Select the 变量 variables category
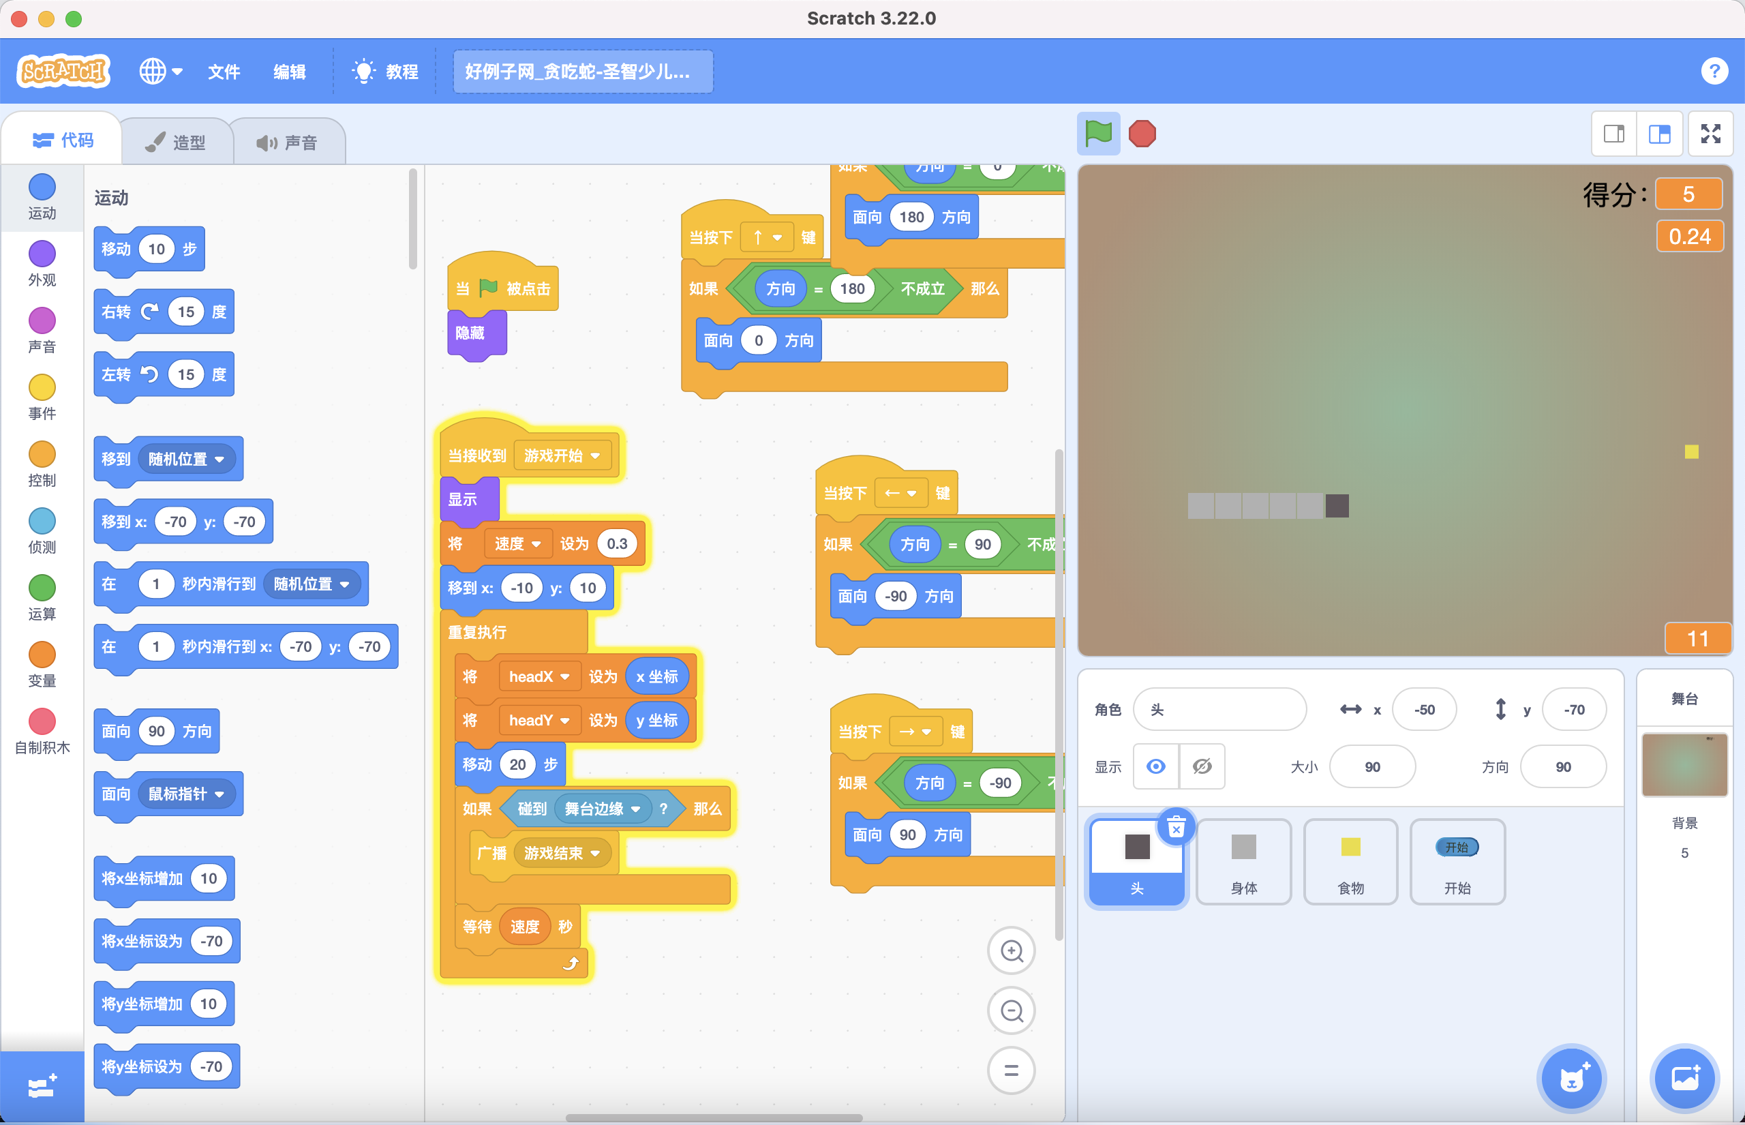Viewport: 1745px width, 1125px height. [x=42, y=665]
